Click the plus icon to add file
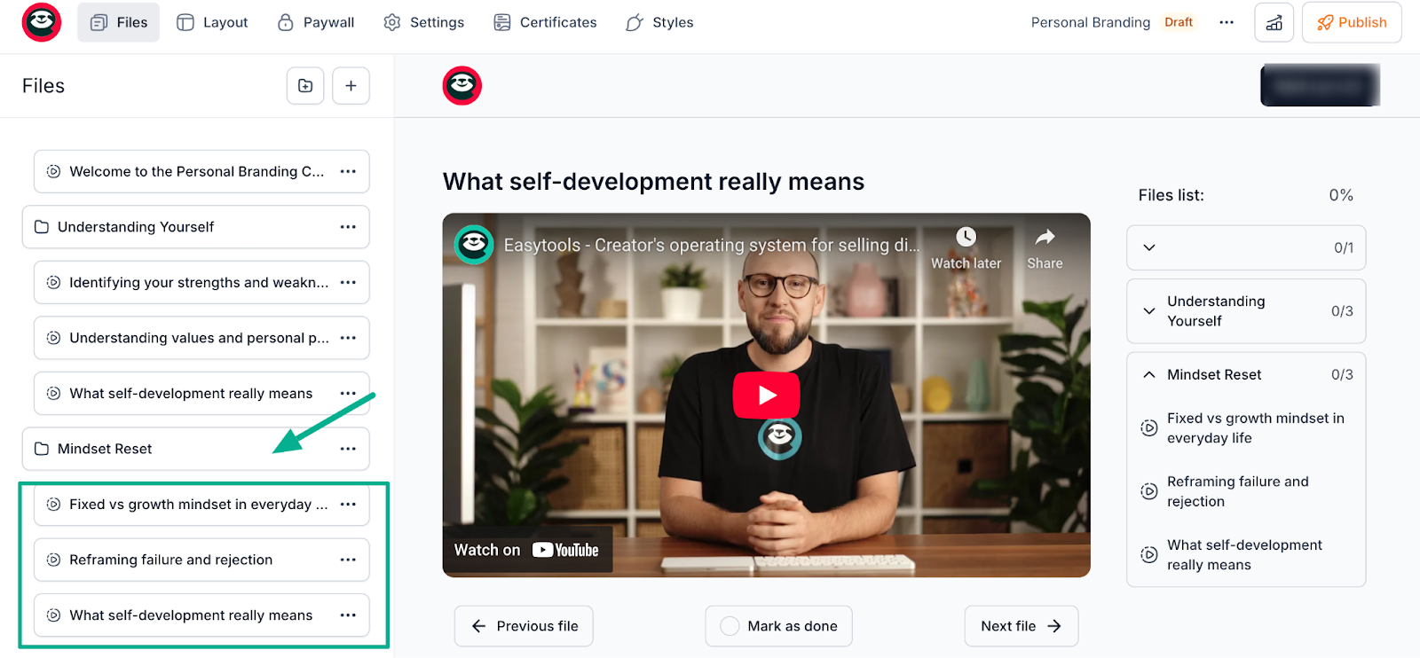 click(351, 86)
